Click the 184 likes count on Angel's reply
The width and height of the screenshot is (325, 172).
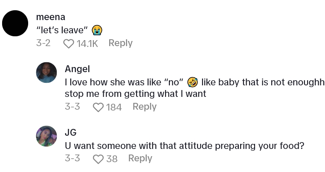(114, 107)
